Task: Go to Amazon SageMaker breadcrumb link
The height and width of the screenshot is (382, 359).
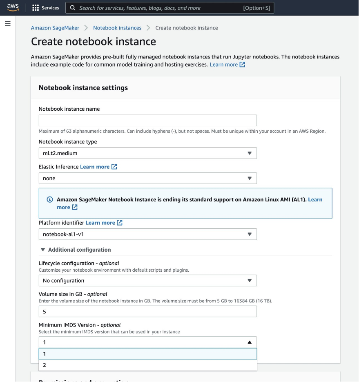Action: pos(55,28)
